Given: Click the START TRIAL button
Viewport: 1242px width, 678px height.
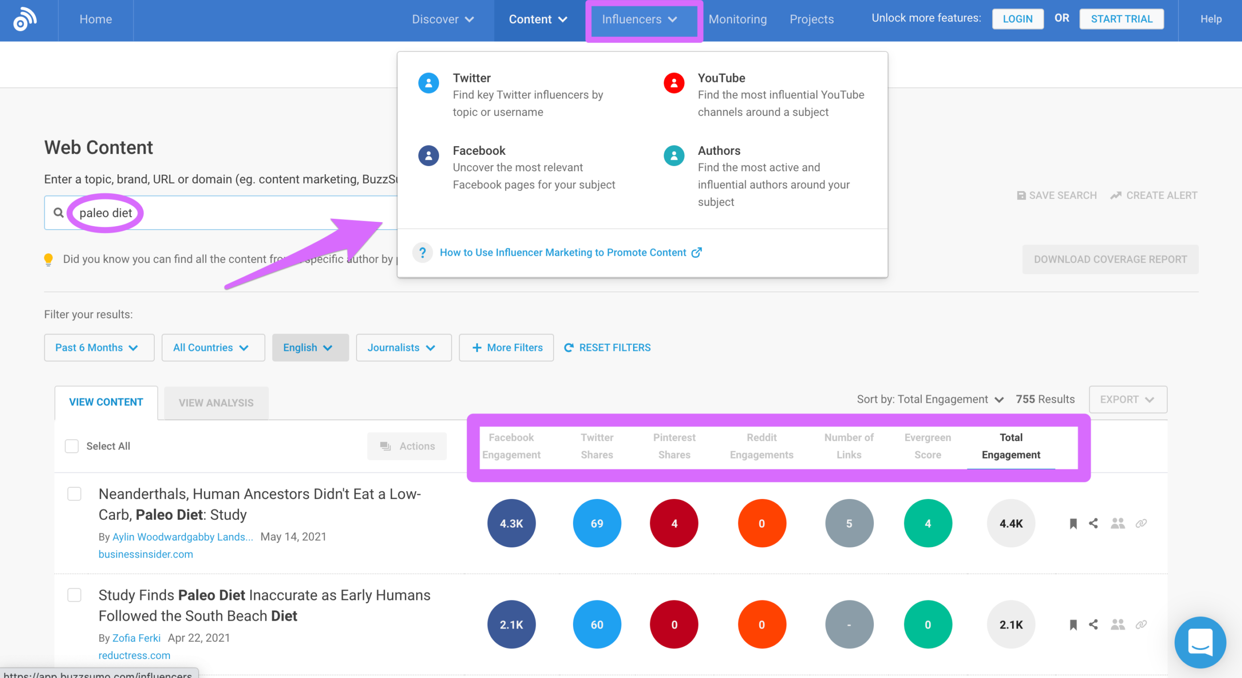Looking at the screenshot, I should click(1121, 19).
